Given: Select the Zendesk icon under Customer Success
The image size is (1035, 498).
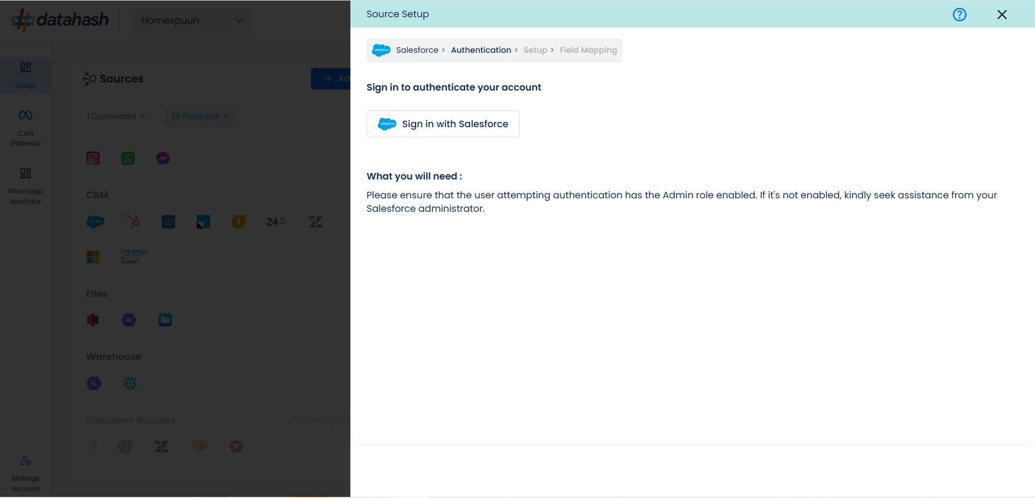Looking at the screenshot, I should [x=162, y=446].
